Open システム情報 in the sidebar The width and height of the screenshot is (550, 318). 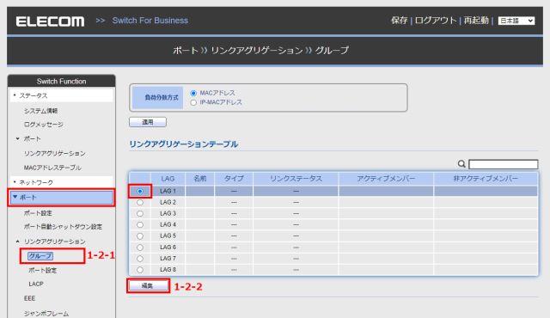(x=40, y=111)
